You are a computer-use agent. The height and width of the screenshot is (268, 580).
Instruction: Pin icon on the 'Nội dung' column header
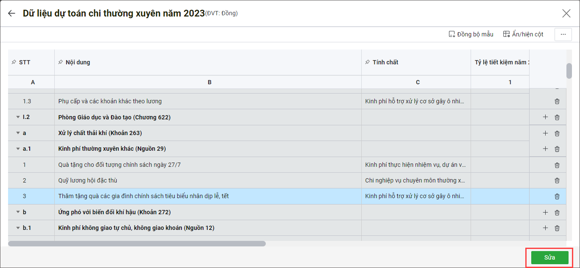tap(60, 62)
